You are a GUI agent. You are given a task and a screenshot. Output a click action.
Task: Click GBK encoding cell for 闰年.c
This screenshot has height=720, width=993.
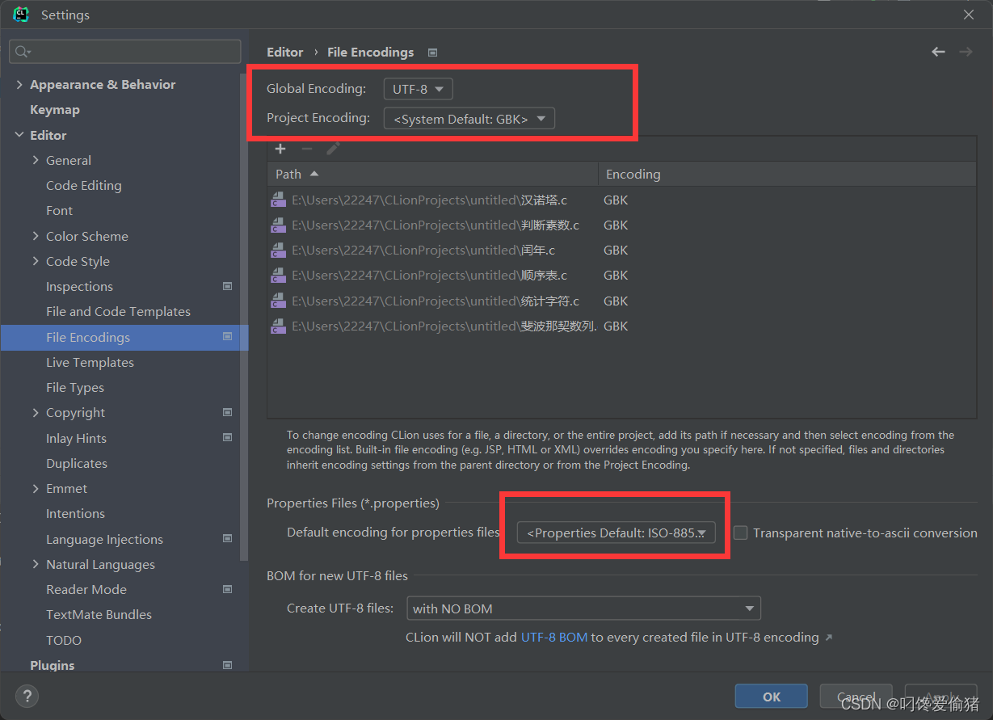[x=616, y=250]
